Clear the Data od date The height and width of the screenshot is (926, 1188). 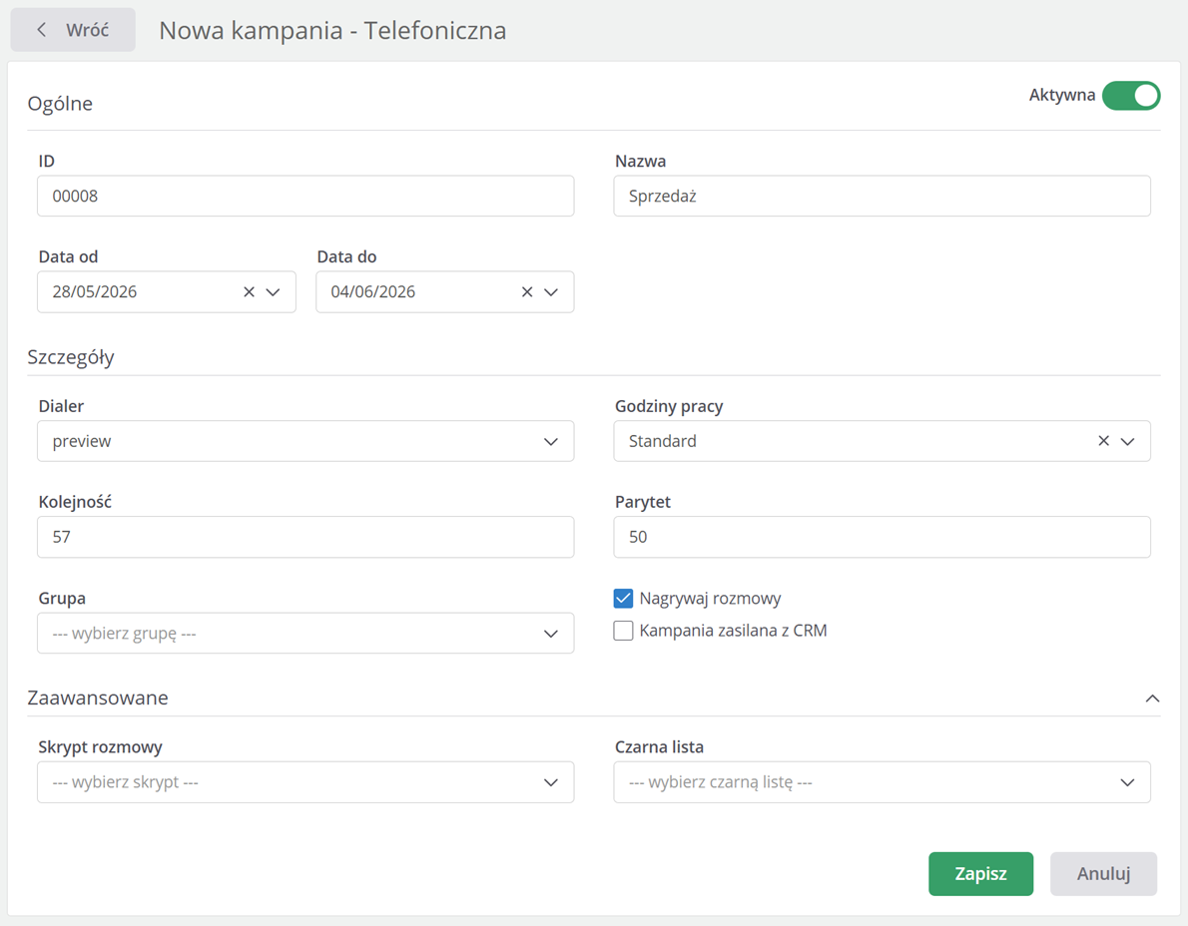click(249, 292)
